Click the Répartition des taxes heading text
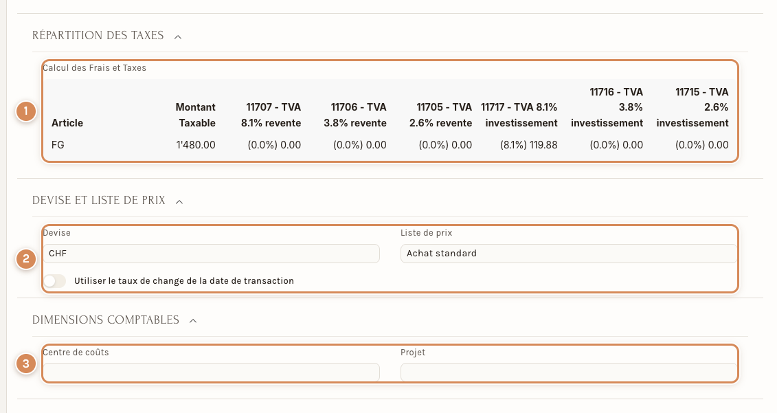This screenshot has height=413, width=777. point(98,36)
